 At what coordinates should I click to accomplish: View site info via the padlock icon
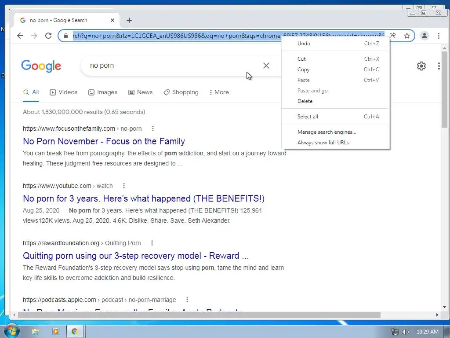66,36
